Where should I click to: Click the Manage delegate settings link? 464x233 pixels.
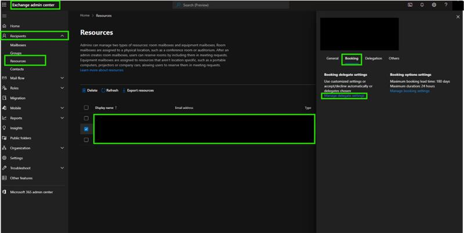click(x=344, y=96)
